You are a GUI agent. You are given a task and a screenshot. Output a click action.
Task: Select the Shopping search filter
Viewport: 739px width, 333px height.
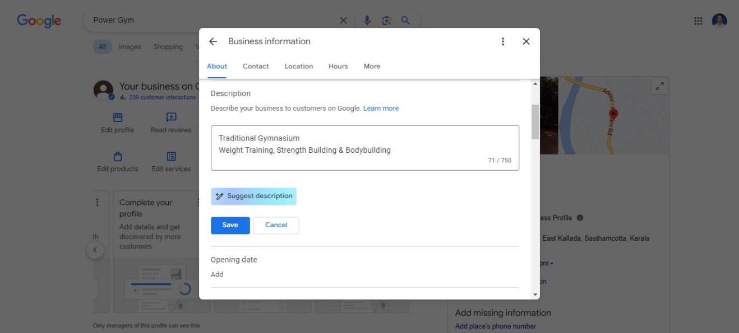click(x=168, y=47)
